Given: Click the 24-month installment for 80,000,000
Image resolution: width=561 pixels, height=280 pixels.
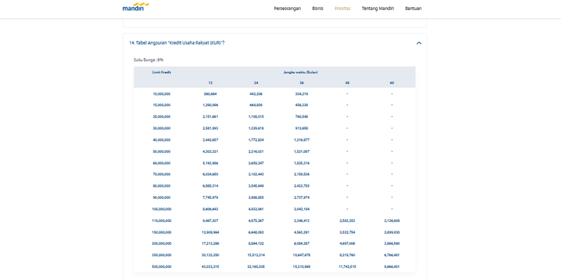Looking at the screenshot, I should coord(256,186).
